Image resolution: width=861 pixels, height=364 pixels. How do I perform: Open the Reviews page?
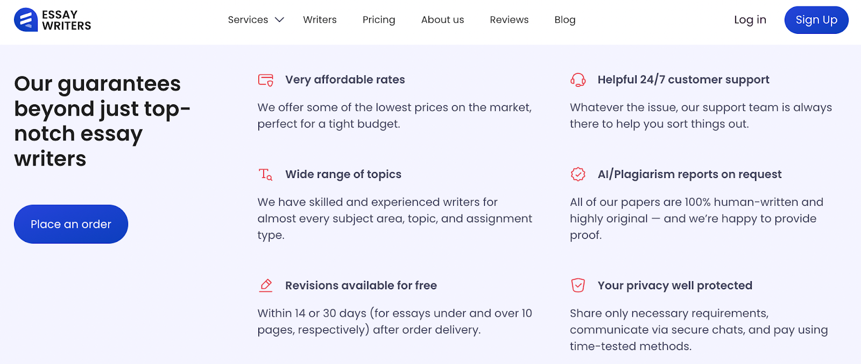tap(509, 20)
